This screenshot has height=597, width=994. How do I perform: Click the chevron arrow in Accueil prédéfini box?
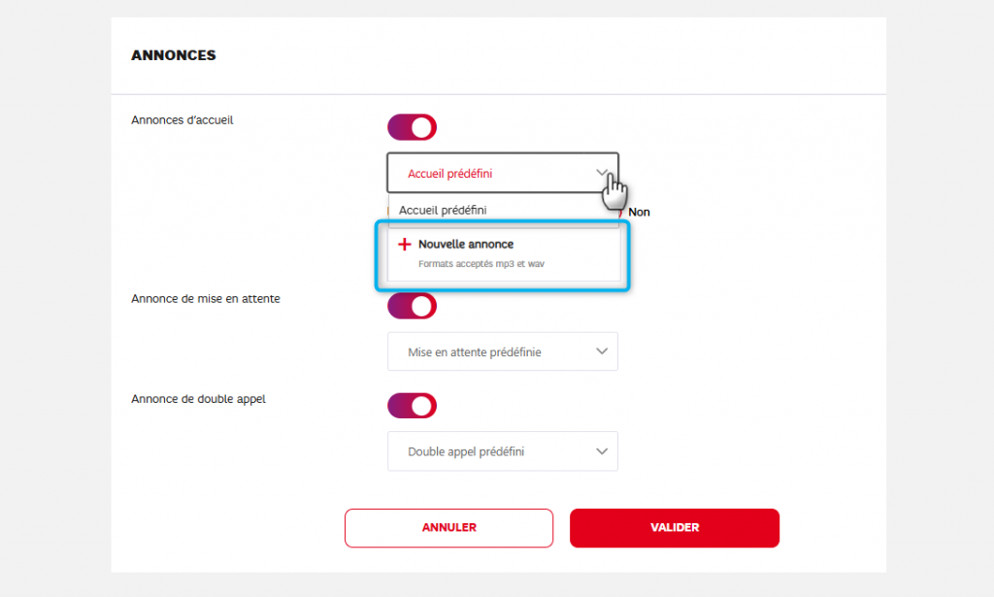602,174
